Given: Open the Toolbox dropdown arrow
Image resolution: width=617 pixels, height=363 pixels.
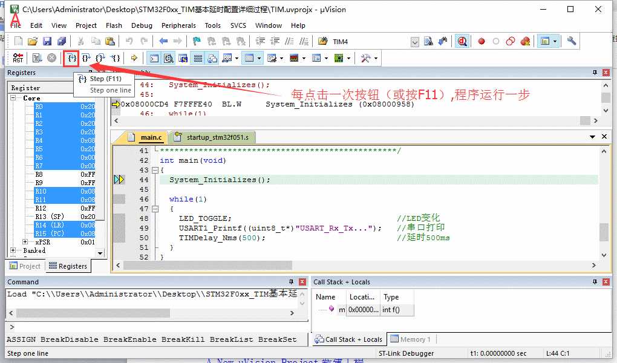Looking at the screenshot, I should click(376, 59).
